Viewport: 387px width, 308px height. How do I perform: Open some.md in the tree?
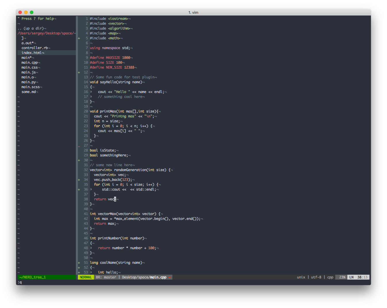(x=29, y=92)
